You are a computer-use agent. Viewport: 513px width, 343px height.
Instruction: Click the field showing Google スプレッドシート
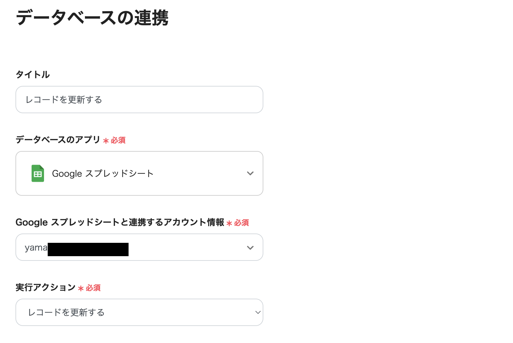(139, 173)
